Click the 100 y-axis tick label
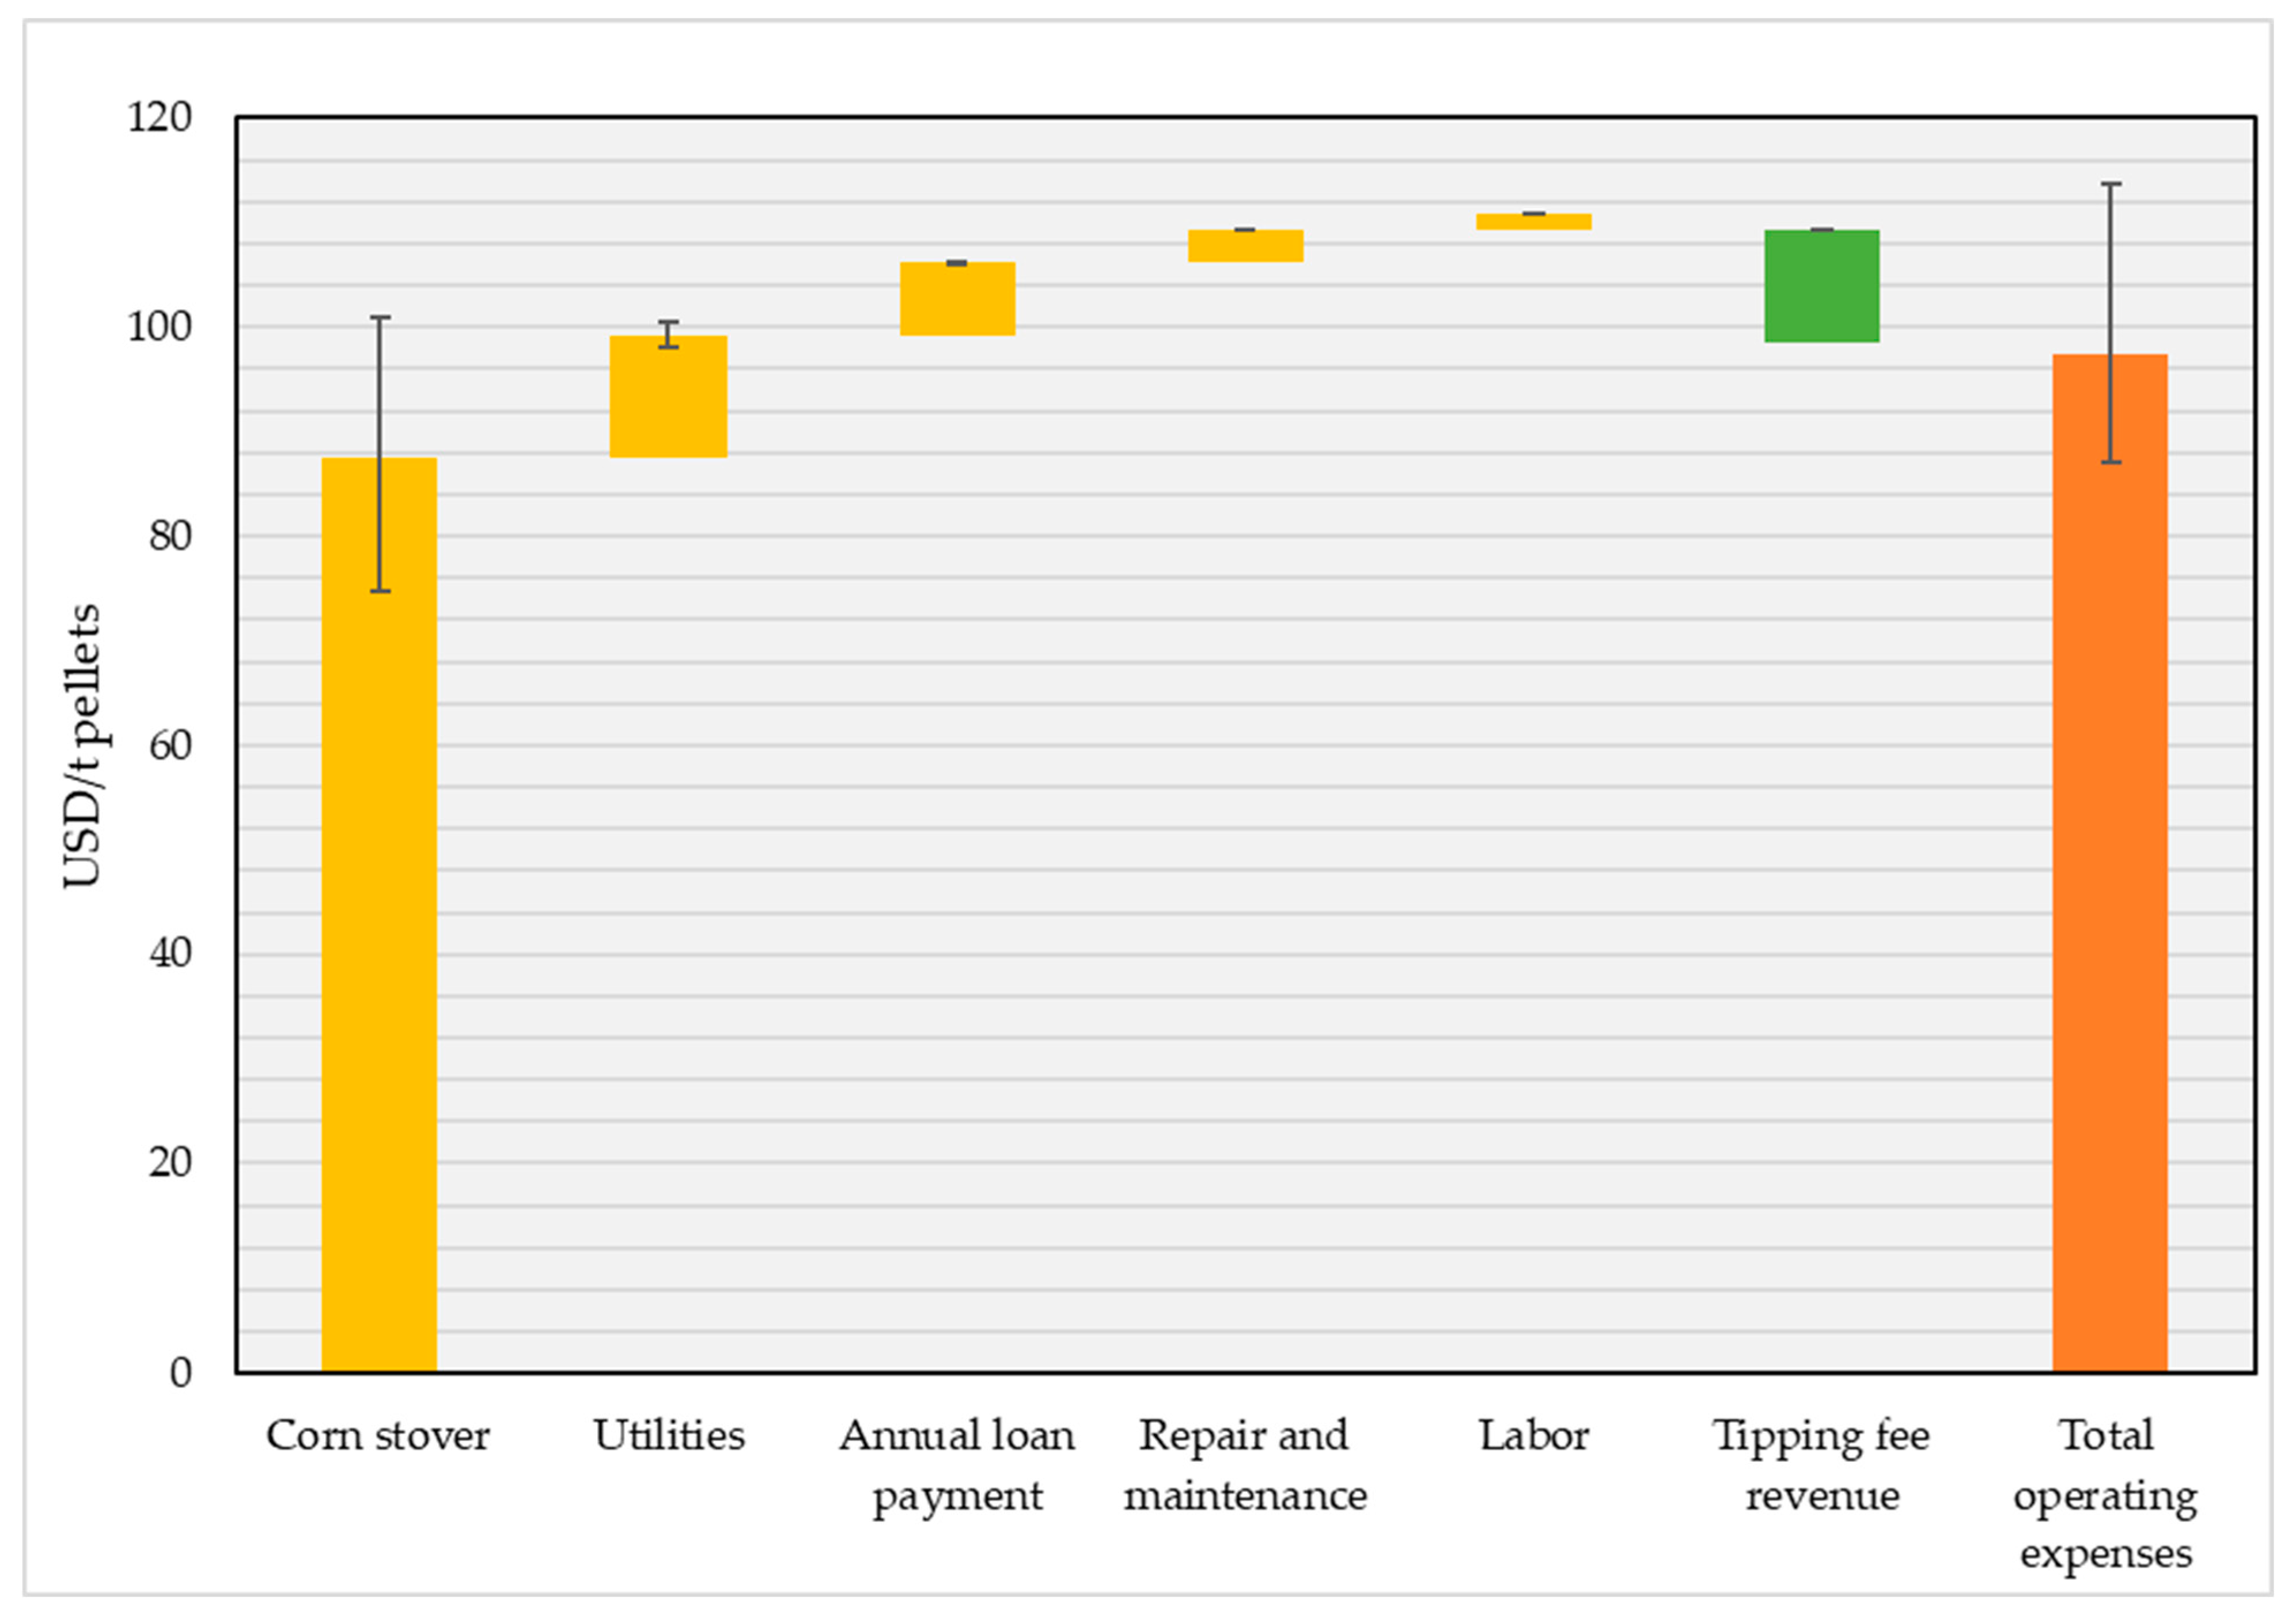 tap(159, 327)
